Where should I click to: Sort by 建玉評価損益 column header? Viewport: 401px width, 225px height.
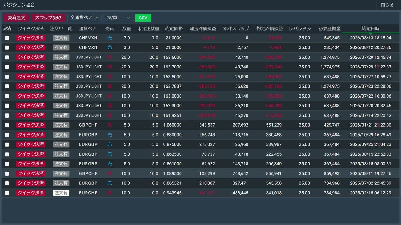pos(203,28)
